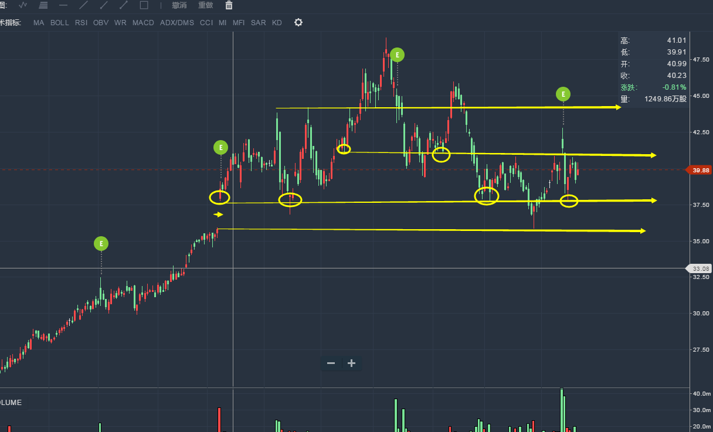Select the stacked parallel lines drawing tool
Screen dimensions: 713x432
click(x=43, y=5)
